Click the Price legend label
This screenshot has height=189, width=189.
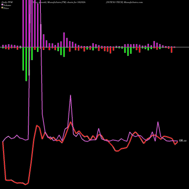6,8
